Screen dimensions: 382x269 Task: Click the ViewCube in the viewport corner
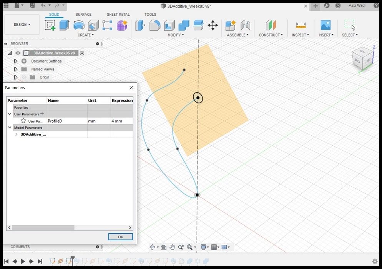[362, 58]
